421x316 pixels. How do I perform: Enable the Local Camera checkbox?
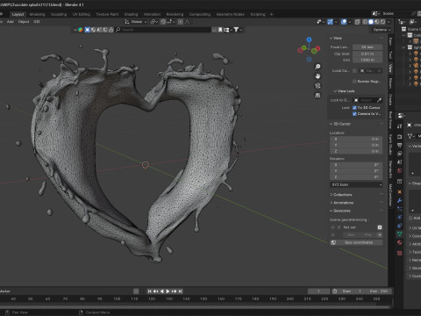coord(354,71)
